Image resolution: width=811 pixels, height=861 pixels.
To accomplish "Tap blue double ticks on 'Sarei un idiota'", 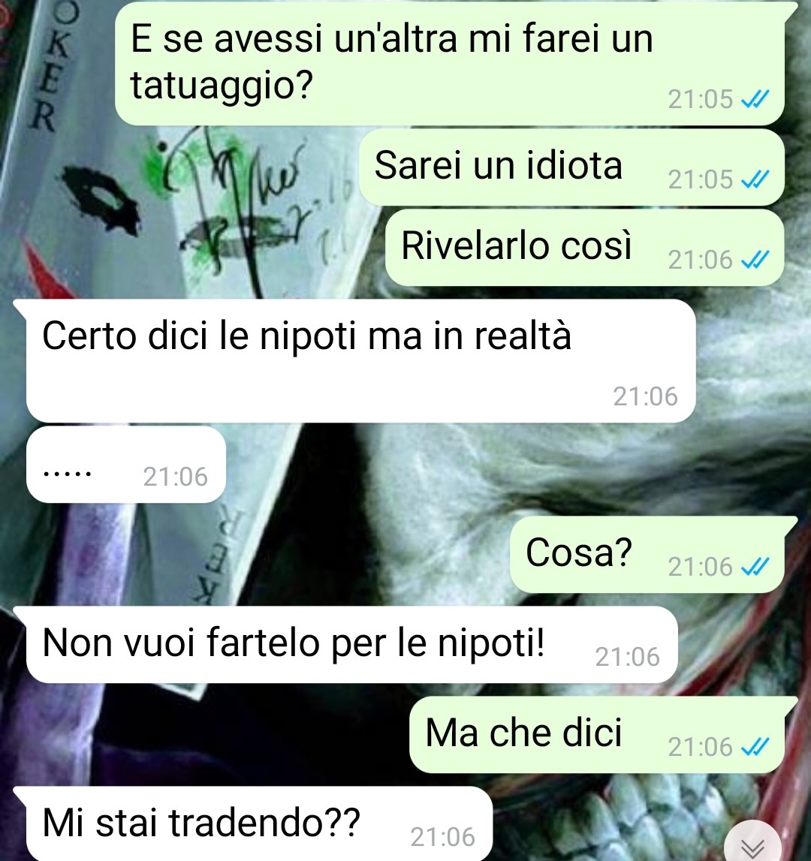I will (x=755, y=179).
